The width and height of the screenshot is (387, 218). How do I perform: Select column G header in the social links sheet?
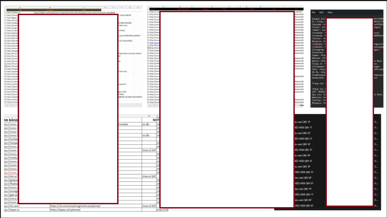click(149, 116)
